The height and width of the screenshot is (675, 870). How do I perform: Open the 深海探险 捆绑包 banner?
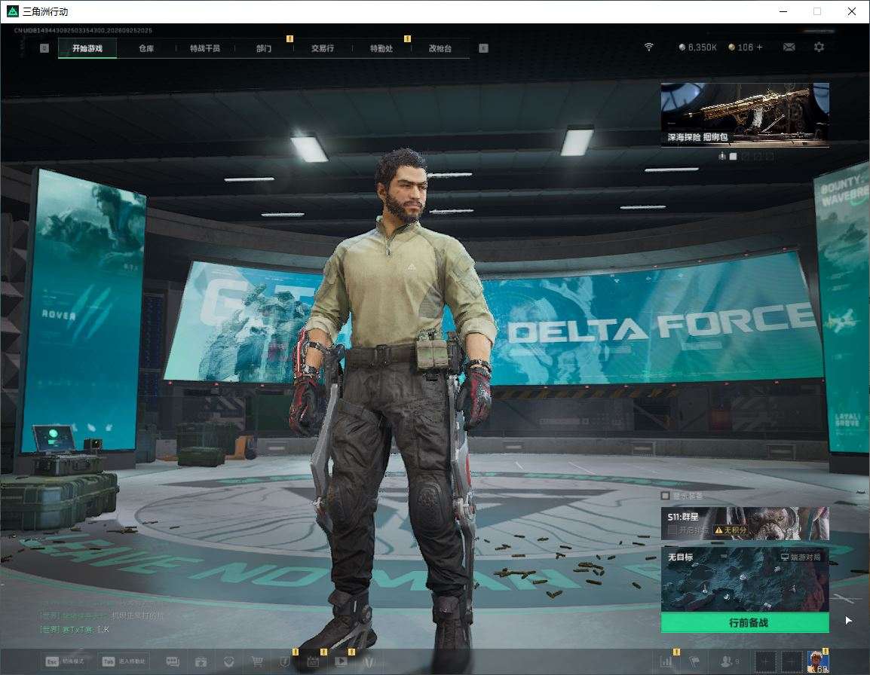pyautogui.click(x=745, y=115)
